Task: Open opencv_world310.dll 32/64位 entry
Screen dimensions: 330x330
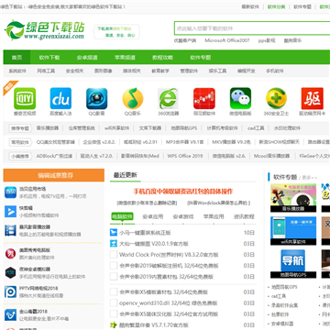Action: (168, 303)
